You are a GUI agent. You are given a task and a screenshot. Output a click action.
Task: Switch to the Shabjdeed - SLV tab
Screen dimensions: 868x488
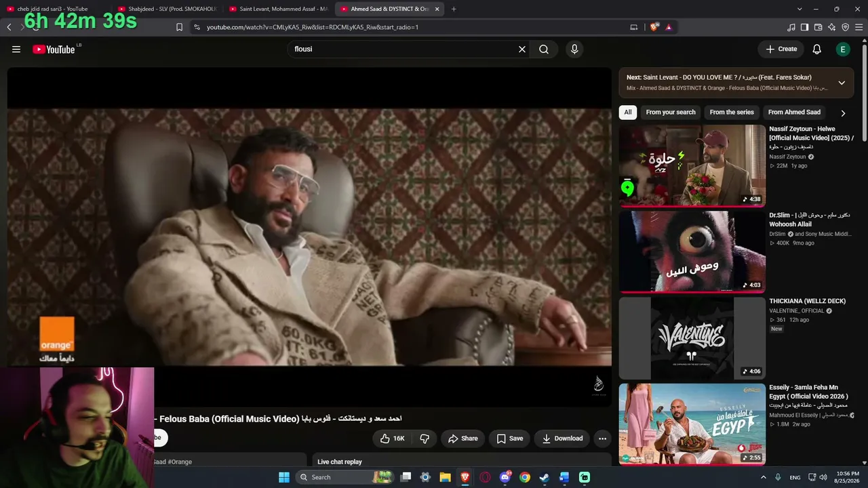coord(166,9)
